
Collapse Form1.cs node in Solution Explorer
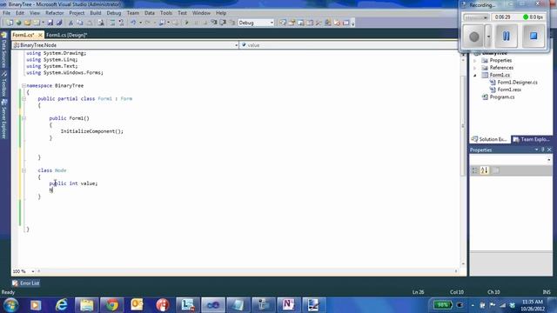pyautogui.click(x=475, y=76)
